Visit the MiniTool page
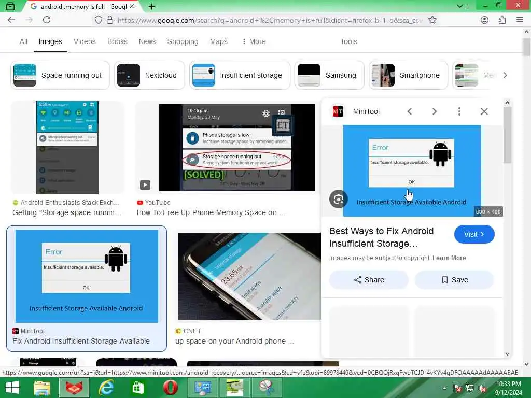The image size is (531, 398). 474,234
